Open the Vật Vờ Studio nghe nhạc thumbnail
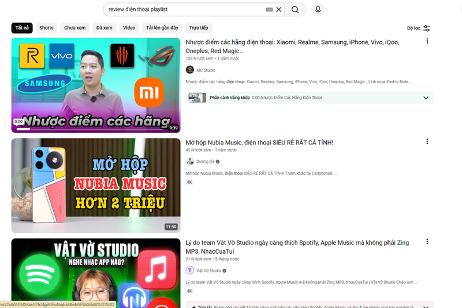This screenshot has width=462, height=308. 96,273
